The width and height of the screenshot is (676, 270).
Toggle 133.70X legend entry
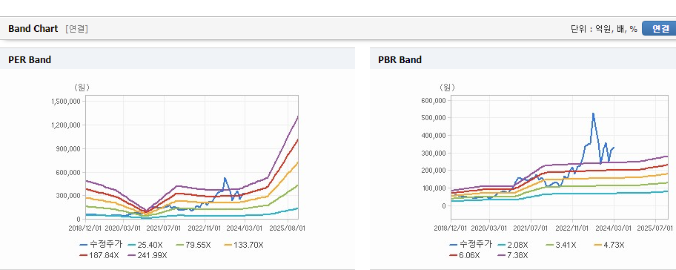243,245
